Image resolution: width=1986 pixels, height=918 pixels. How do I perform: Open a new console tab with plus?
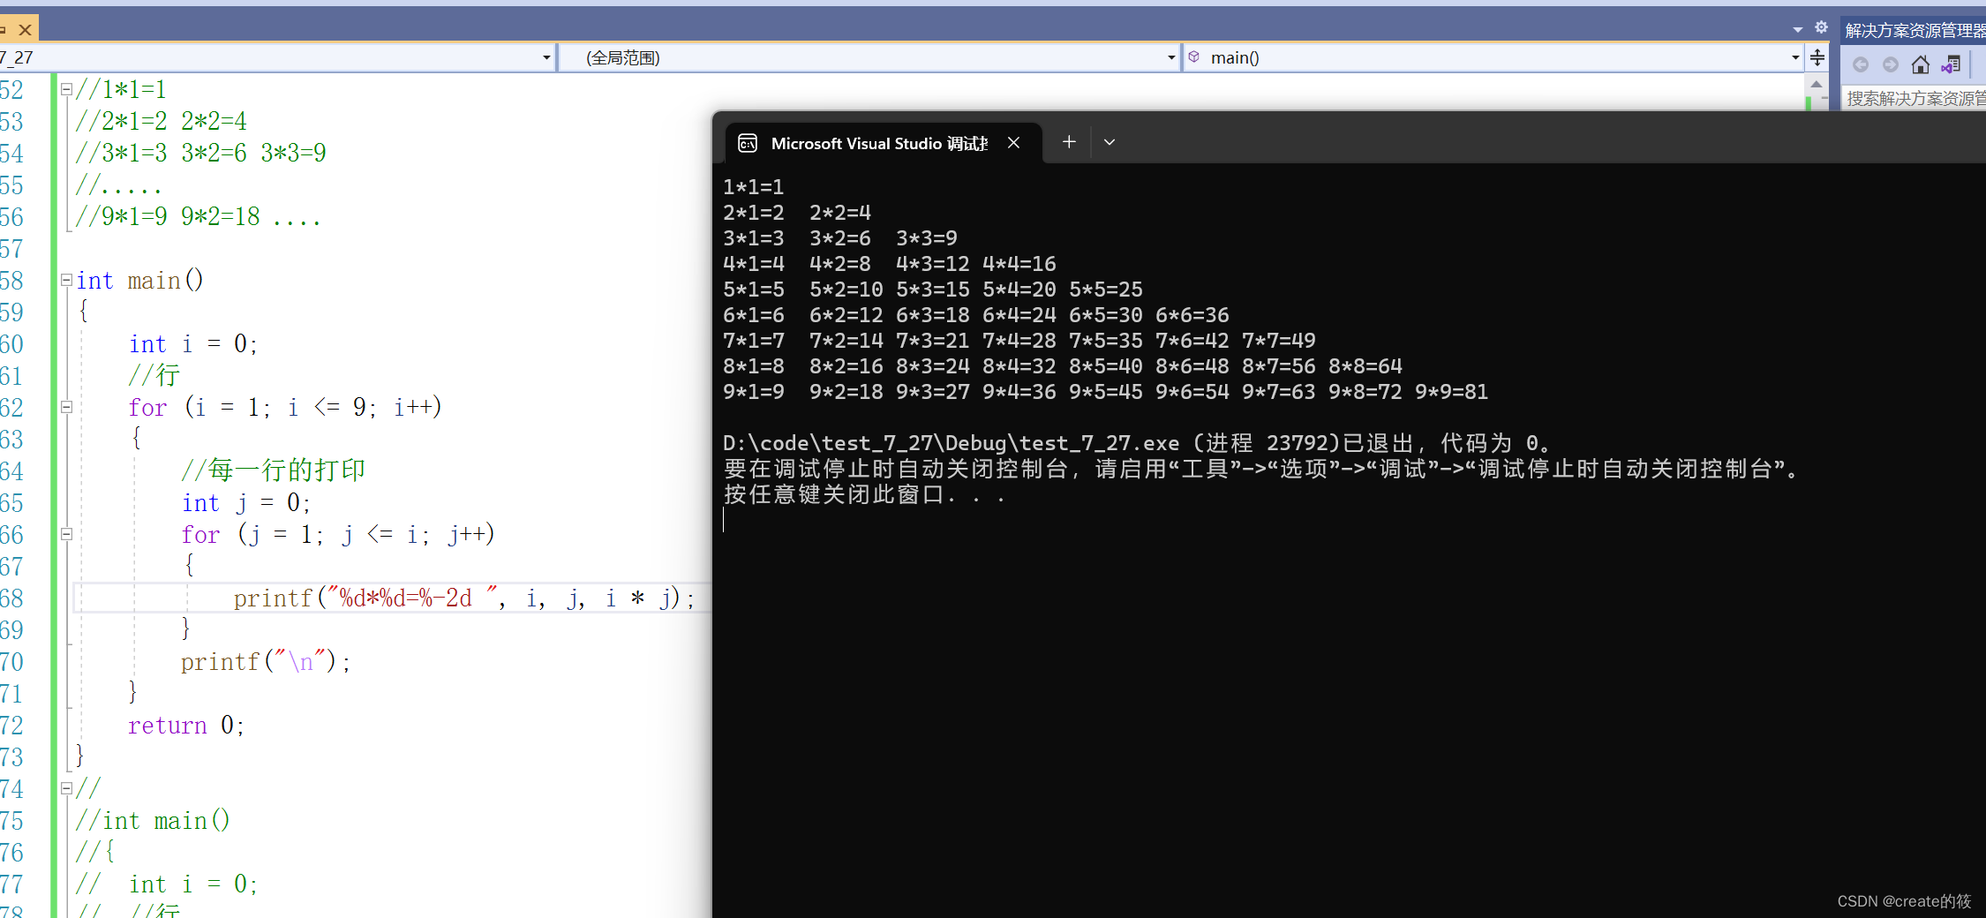(x=1069, y=141)
